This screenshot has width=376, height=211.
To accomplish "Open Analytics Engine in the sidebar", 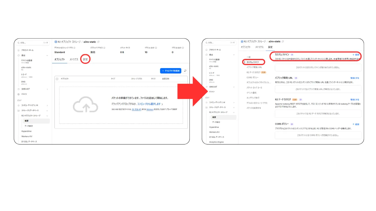I will [x=216, y=142].
